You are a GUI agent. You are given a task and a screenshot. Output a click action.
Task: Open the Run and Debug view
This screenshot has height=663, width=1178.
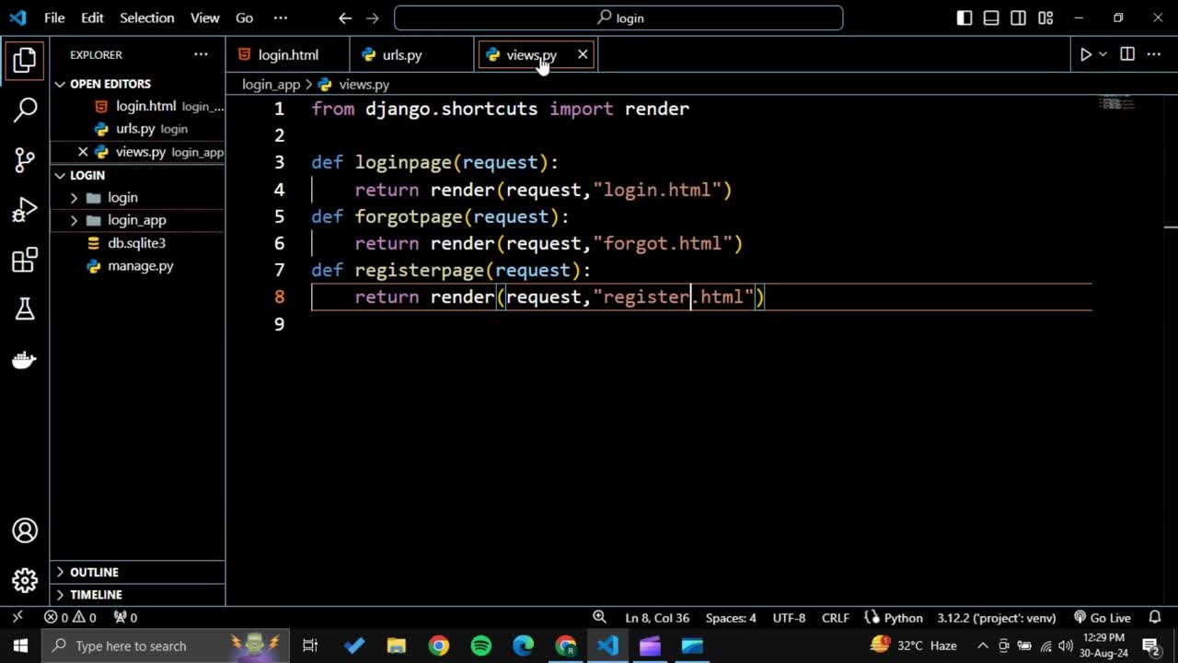tap(25, 210)
